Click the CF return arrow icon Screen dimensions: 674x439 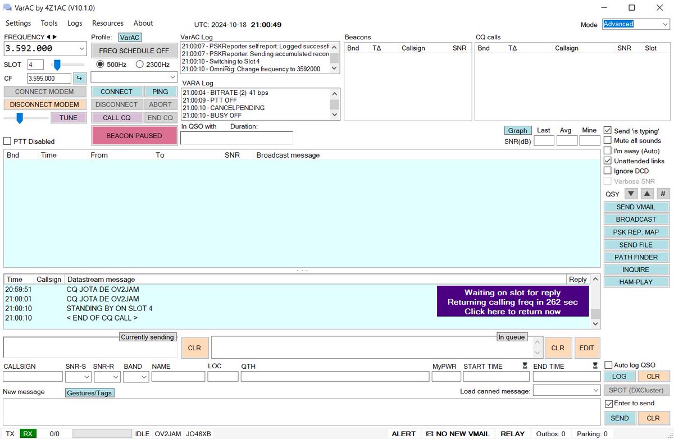pos(79,78)
